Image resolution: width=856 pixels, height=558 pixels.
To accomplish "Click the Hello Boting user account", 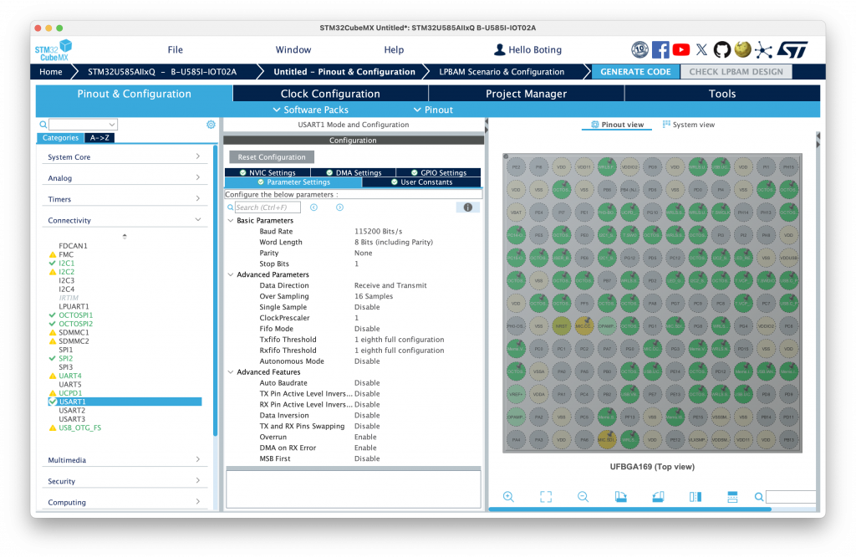I will [527, 49].
